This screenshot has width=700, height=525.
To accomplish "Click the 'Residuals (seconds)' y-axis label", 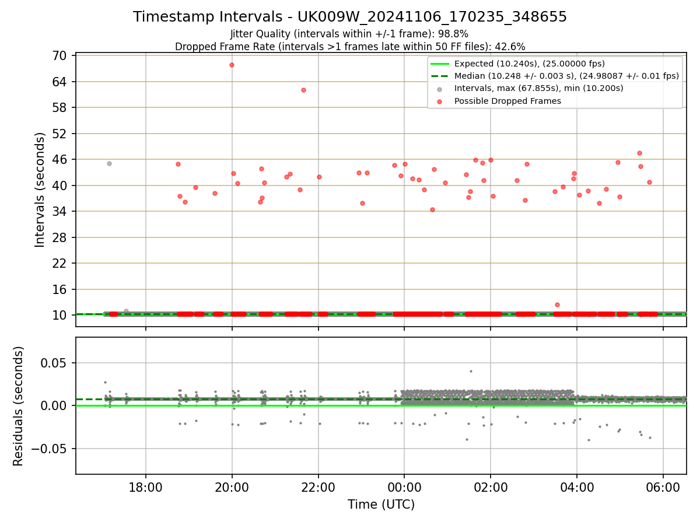I will click(19, 406).
